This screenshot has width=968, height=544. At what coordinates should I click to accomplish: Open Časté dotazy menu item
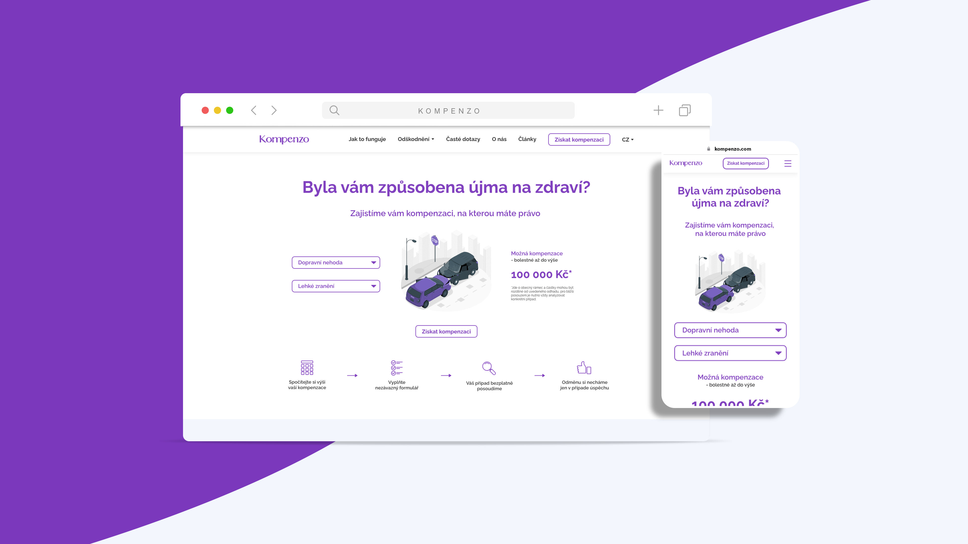[x=463, y=139]
